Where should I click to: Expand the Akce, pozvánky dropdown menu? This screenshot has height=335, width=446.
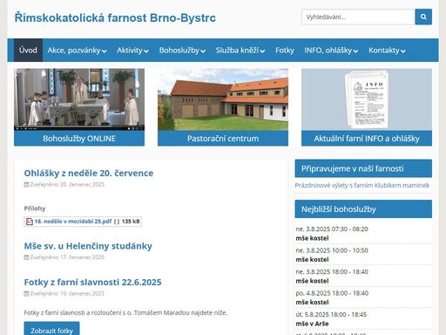coord(77,51)
